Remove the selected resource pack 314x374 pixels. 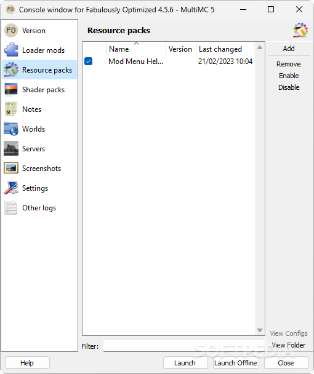tap(289, 64)
